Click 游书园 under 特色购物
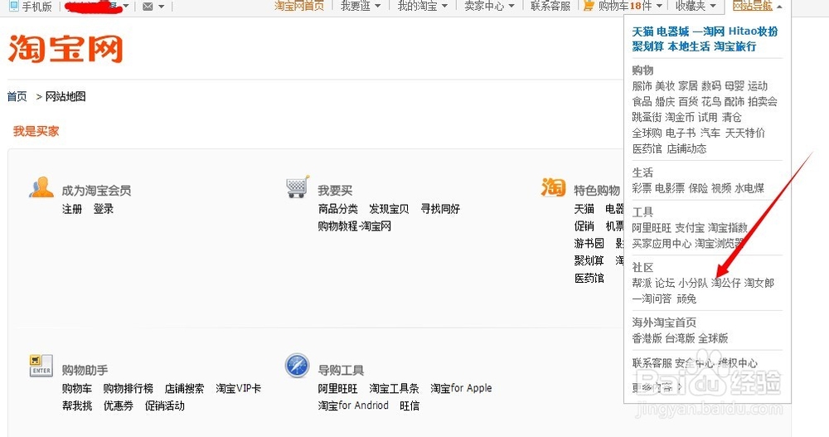Screen dimensions: 829x437 click(x=589, y=243)
